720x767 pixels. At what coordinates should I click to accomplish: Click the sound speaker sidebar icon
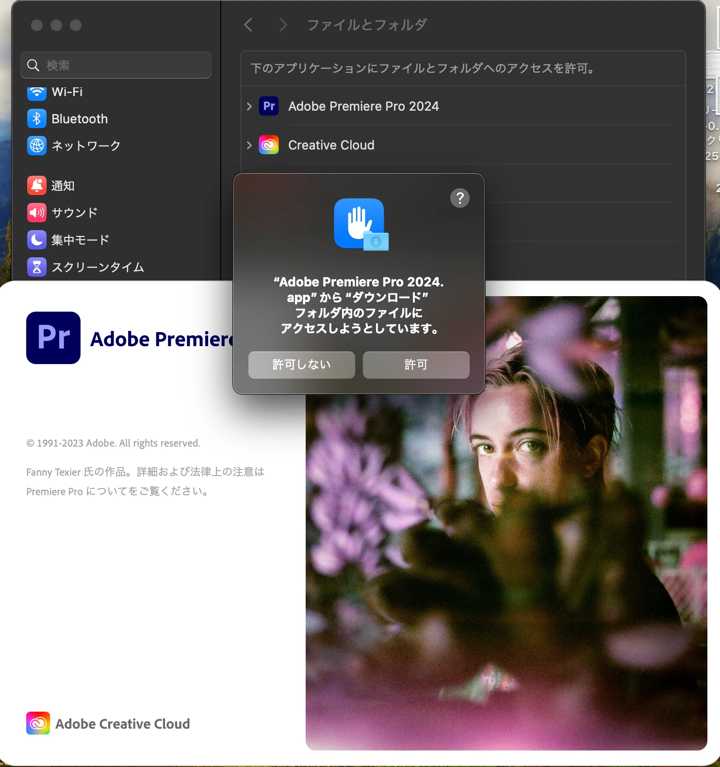tap(37, 213)
